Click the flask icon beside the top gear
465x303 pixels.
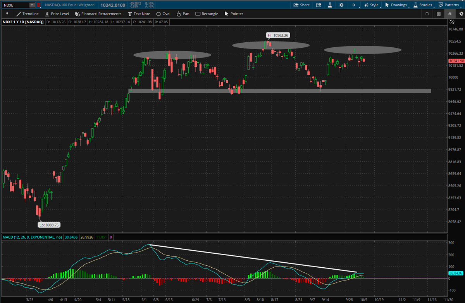(x=330, y=5)
